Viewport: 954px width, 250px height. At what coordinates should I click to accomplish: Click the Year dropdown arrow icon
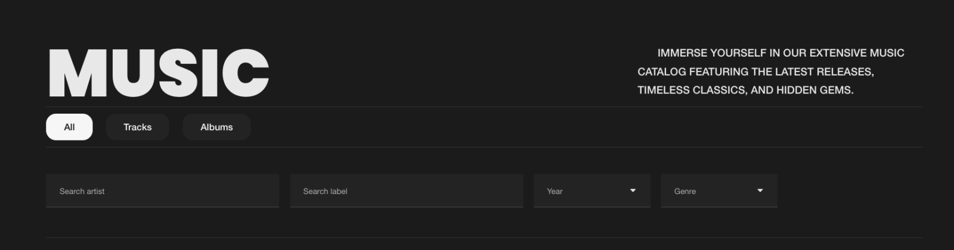click(x=633, y=190)
